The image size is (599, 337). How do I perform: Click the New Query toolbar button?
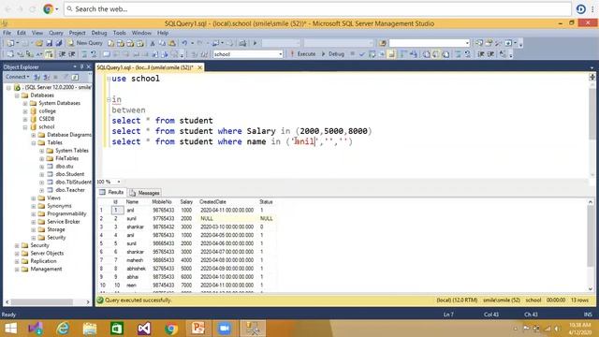(85, 43)
